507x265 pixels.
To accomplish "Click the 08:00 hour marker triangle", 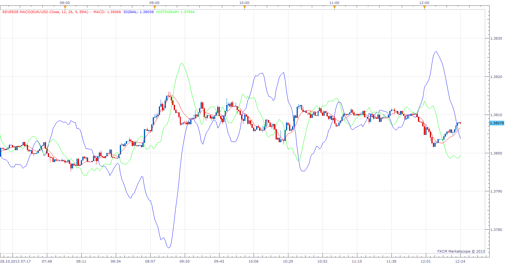I will click(x=65, y=7).
